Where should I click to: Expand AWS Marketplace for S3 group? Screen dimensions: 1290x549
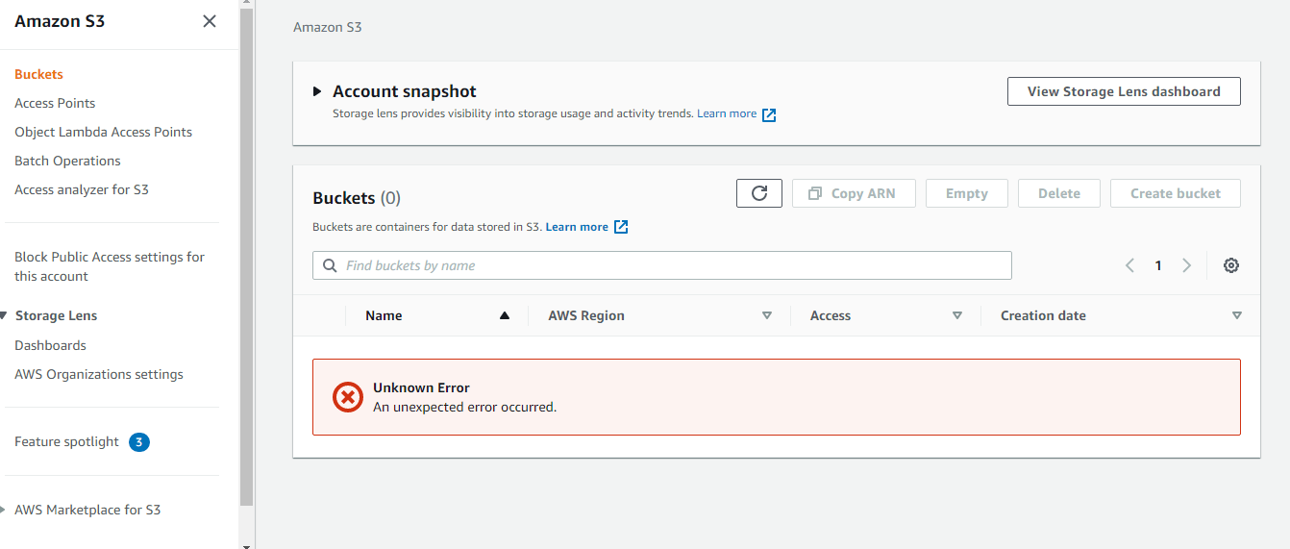point(4,511)
